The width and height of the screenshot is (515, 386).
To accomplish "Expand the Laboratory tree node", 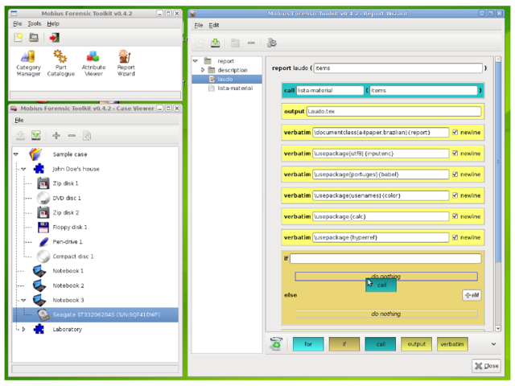I will (23, 329).
